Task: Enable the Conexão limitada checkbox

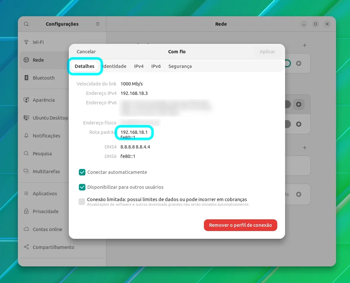Action: pyautogui.click(x=82, y=201)
